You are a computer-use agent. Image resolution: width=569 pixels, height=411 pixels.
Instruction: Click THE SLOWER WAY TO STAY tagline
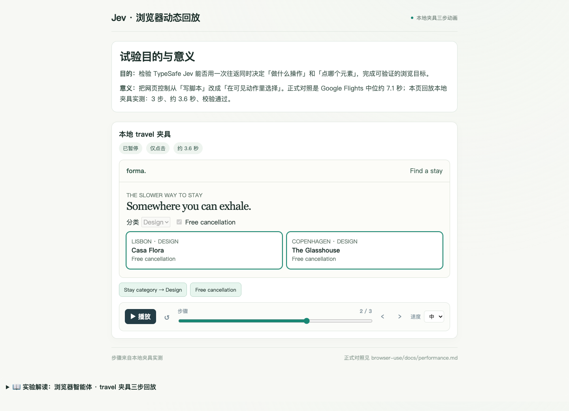tap(164, 195)
